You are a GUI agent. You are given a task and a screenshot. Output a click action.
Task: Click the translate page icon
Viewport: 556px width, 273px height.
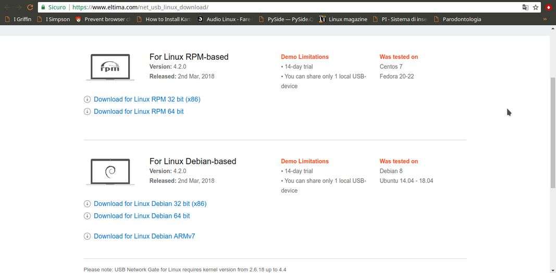pos(525,7)
